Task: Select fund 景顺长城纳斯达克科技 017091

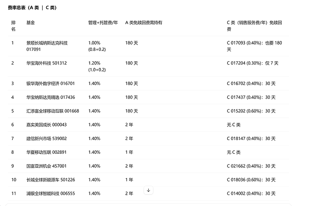Action: point(47,46)
